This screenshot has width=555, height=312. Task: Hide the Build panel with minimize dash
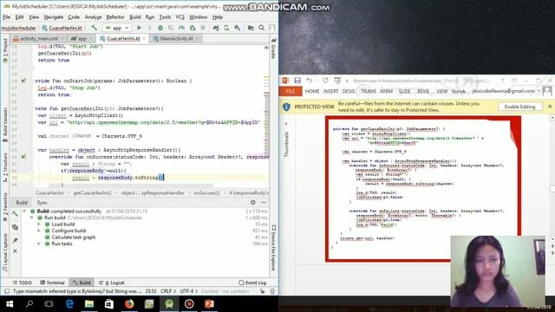coord(264,202)
